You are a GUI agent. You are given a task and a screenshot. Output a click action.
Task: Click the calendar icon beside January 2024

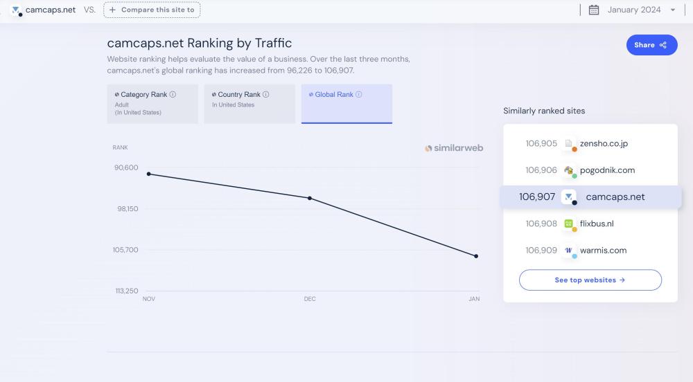(x=594, y=10)
